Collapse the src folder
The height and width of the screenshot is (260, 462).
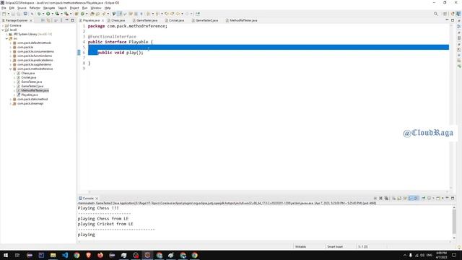coord(6,38)
